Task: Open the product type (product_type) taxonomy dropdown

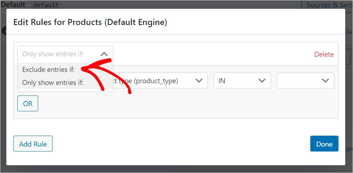Action: coord(160,81)
